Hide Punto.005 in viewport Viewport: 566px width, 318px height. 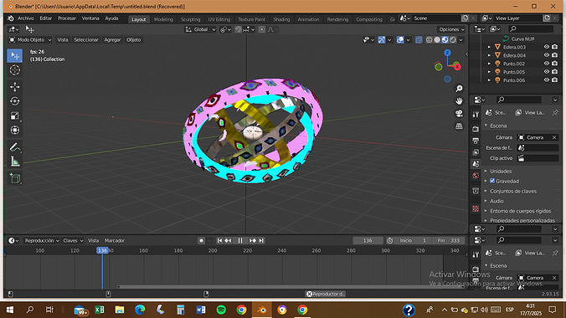[x=547, y=72]
